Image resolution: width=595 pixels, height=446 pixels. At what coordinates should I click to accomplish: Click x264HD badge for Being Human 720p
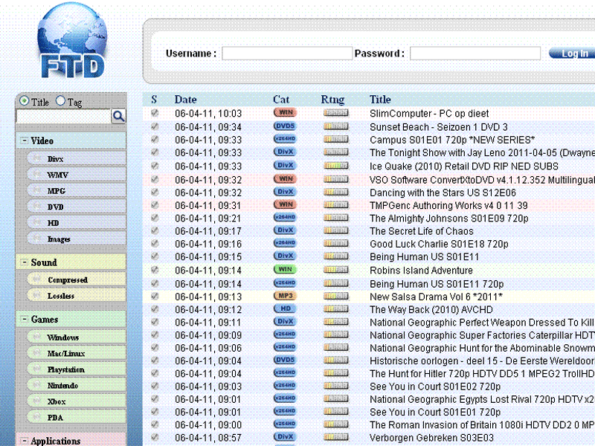click(x=285, y=283)
